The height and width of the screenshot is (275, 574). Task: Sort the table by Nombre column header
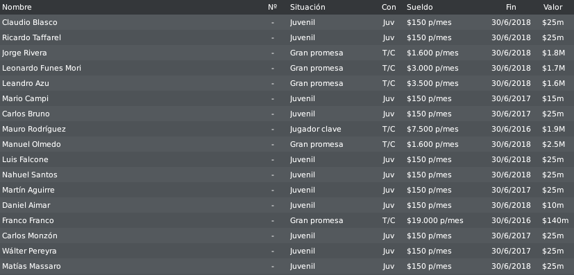17,8
